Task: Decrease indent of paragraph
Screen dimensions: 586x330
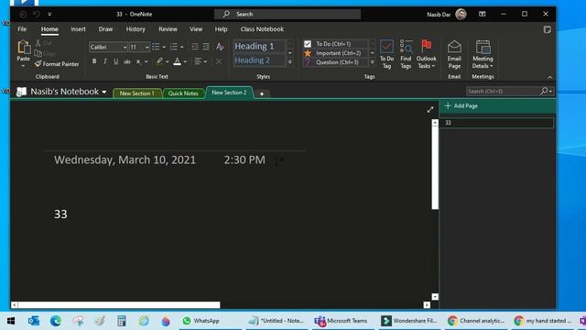Action: click(x=195, y=47)
